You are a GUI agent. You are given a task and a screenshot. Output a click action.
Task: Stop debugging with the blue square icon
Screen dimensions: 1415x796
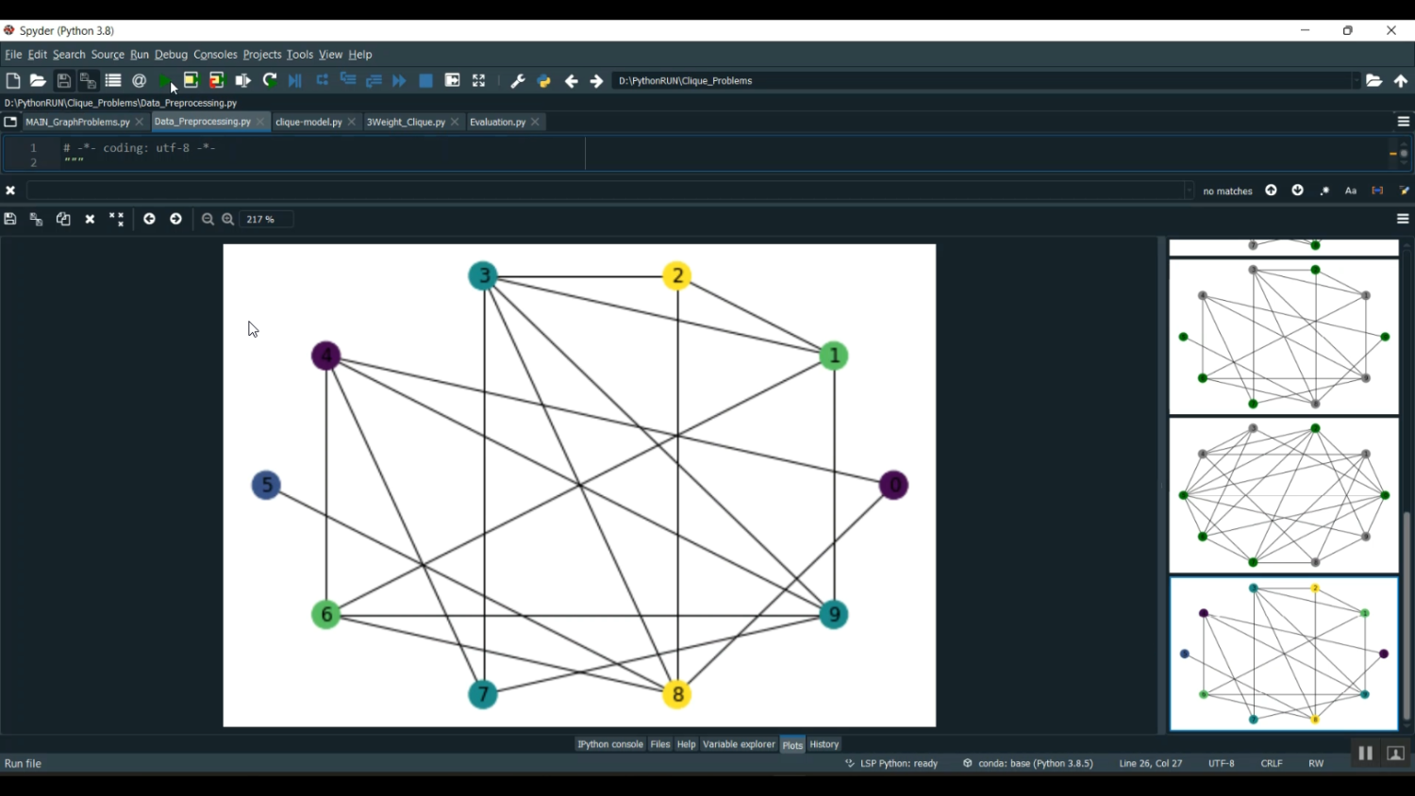coord(426,81)
